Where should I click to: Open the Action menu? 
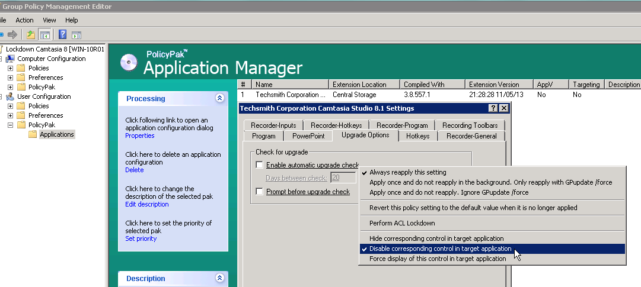[x=24, y=20]
